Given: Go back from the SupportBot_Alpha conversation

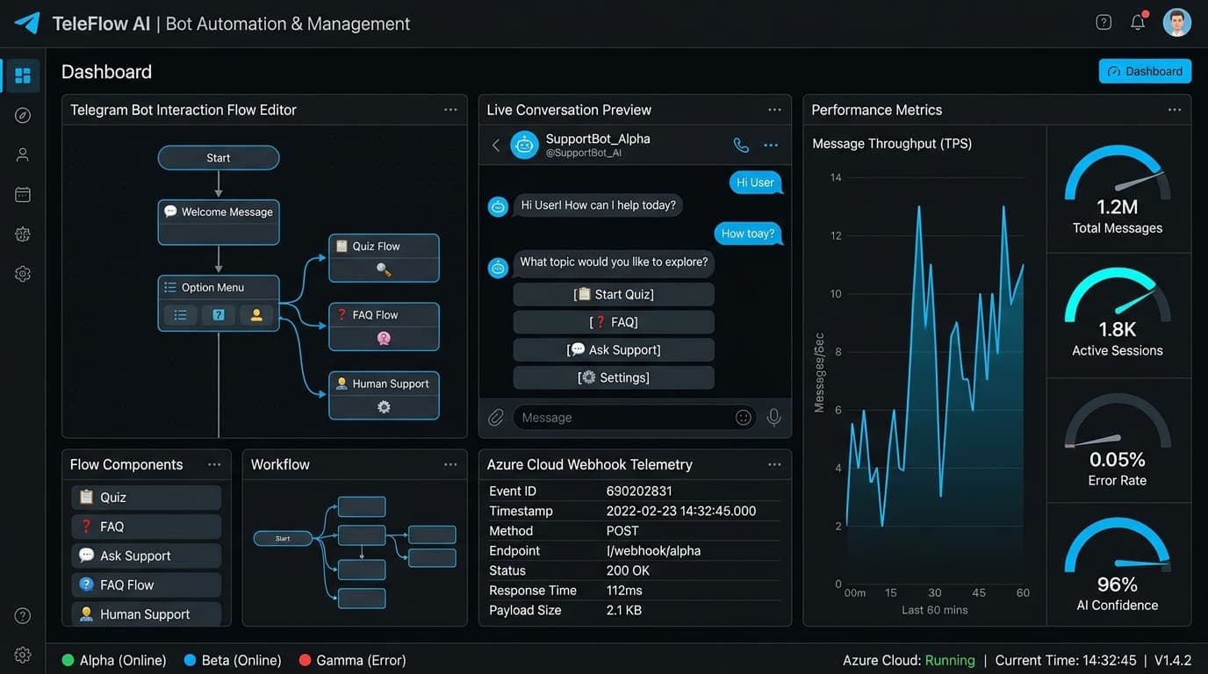Looking at the screenshot, I should [496, 146].
